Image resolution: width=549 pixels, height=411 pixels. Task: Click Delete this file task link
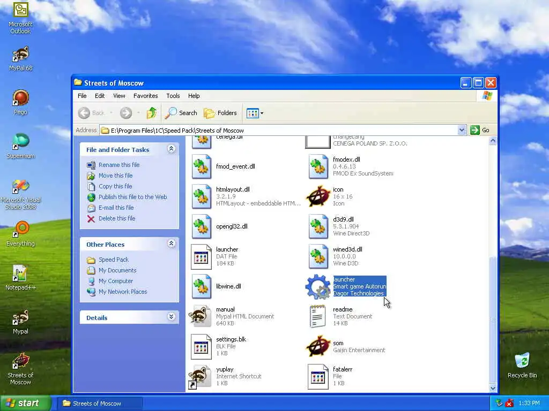click(117, 218)
